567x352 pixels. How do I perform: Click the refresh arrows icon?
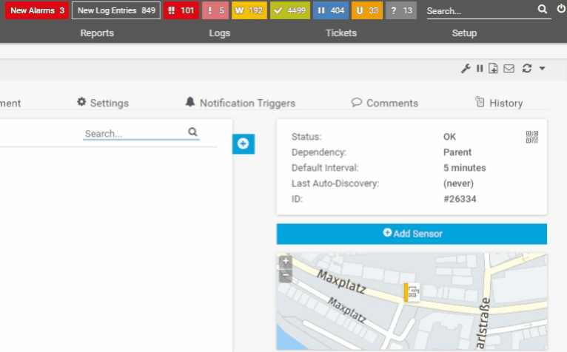527,69
